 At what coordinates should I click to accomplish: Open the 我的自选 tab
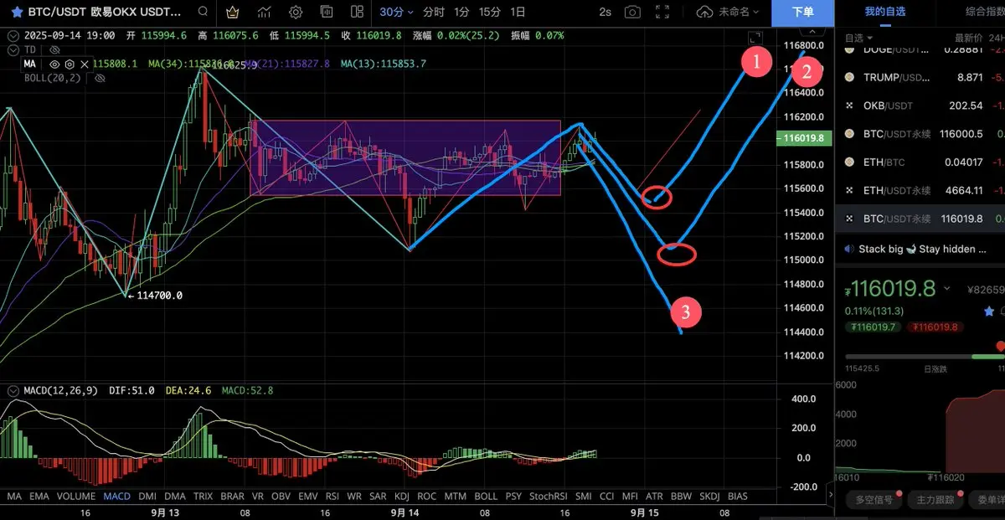pyautogui.click(x=885, y=12)
